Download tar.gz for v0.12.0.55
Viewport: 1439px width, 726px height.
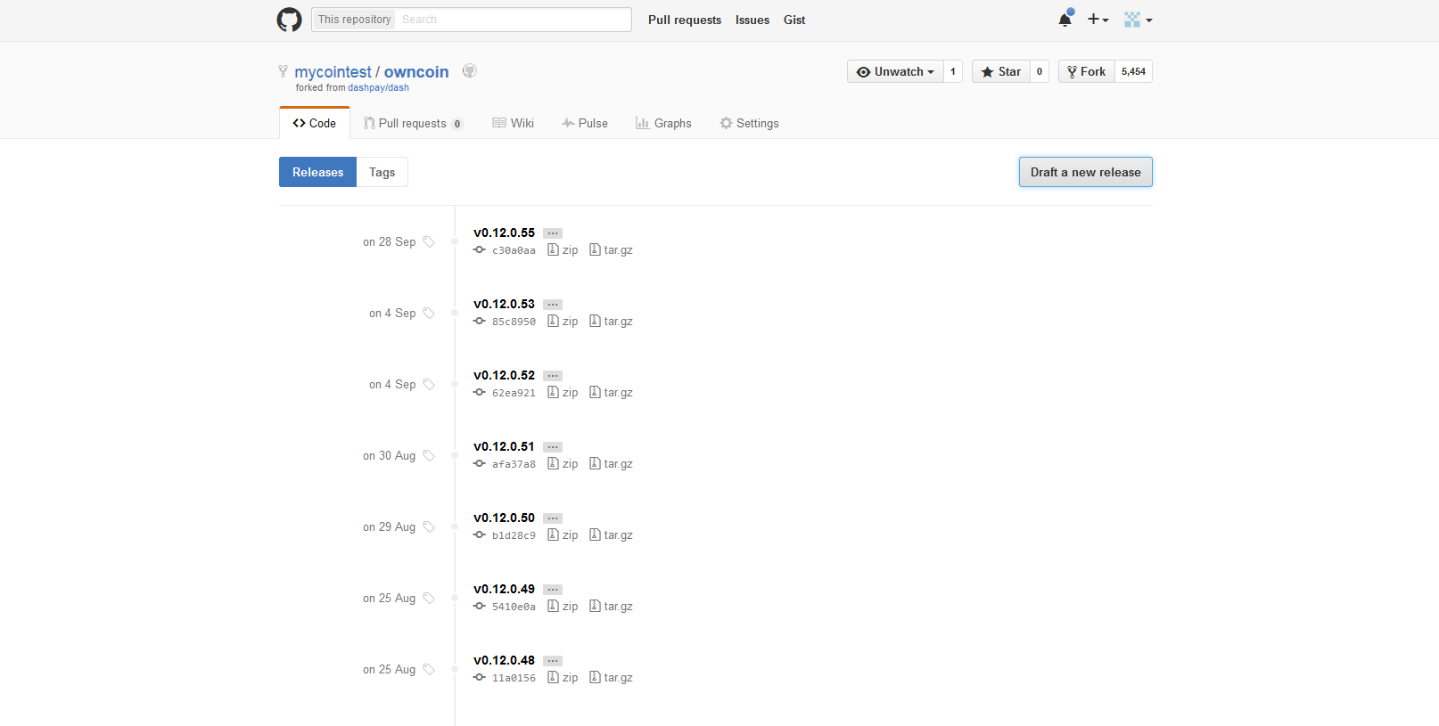pyautogui.click(x=611, y=250)
